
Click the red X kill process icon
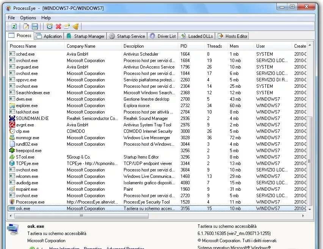pos(58,26)
